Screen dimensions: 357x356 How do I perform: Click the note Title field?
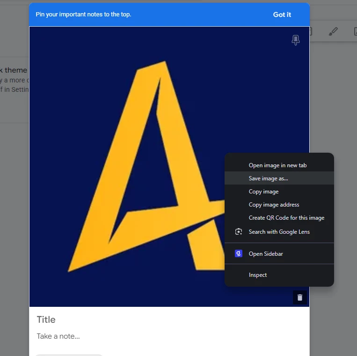click(x=169, y=319)
